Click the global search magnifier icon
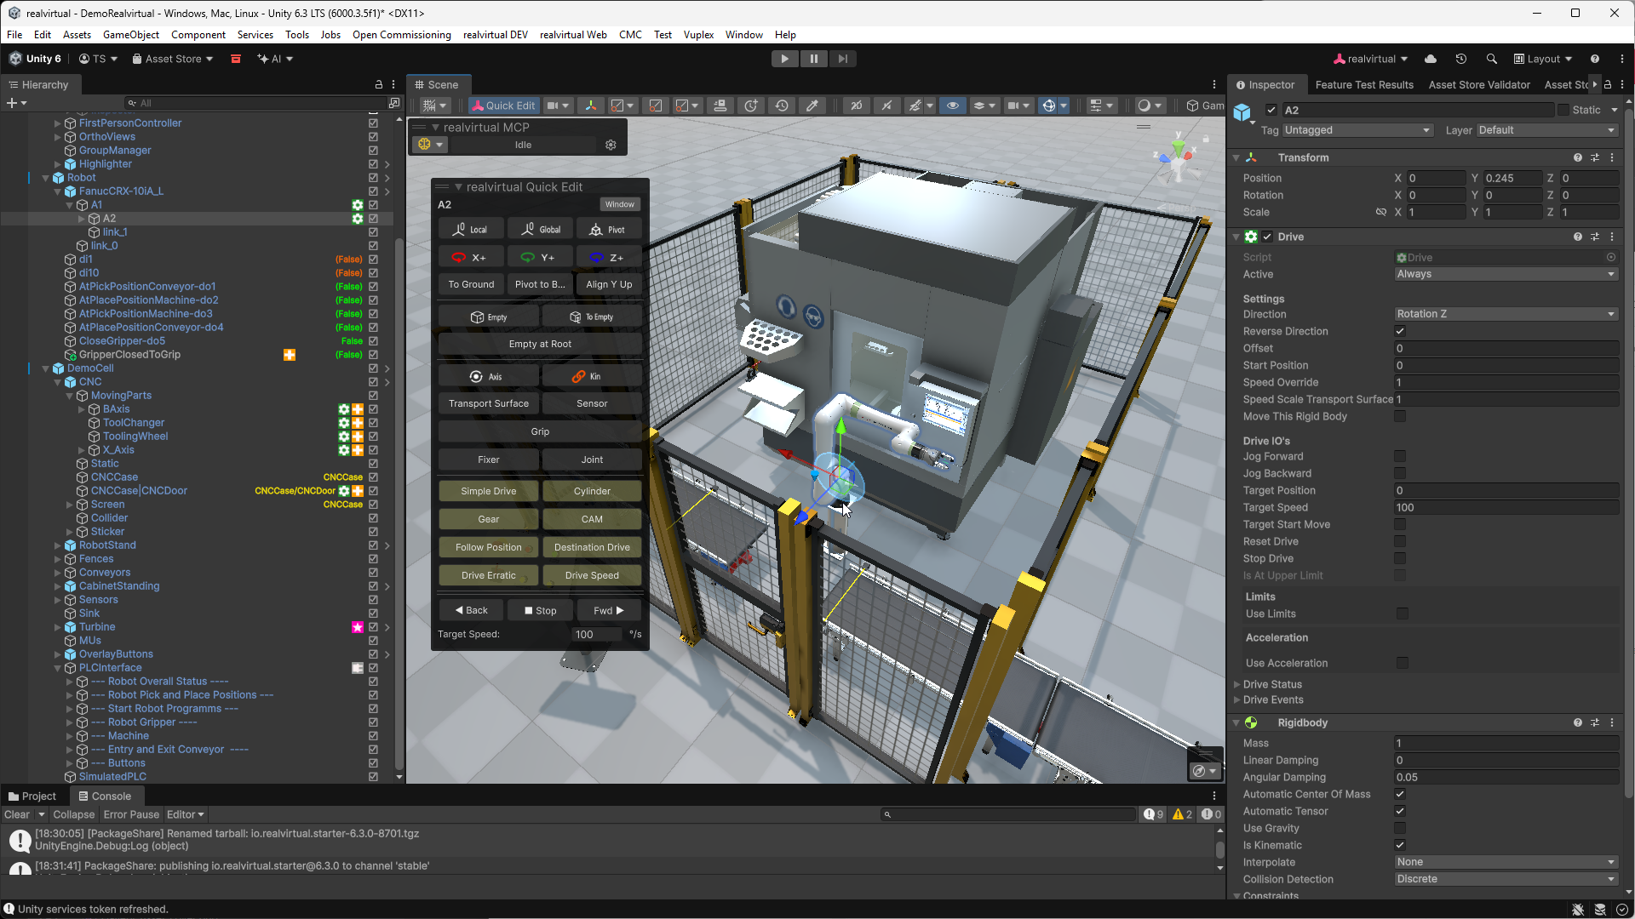Image resolution: width=1635 pixels, height=919 pixels. tap(1491, 59)
